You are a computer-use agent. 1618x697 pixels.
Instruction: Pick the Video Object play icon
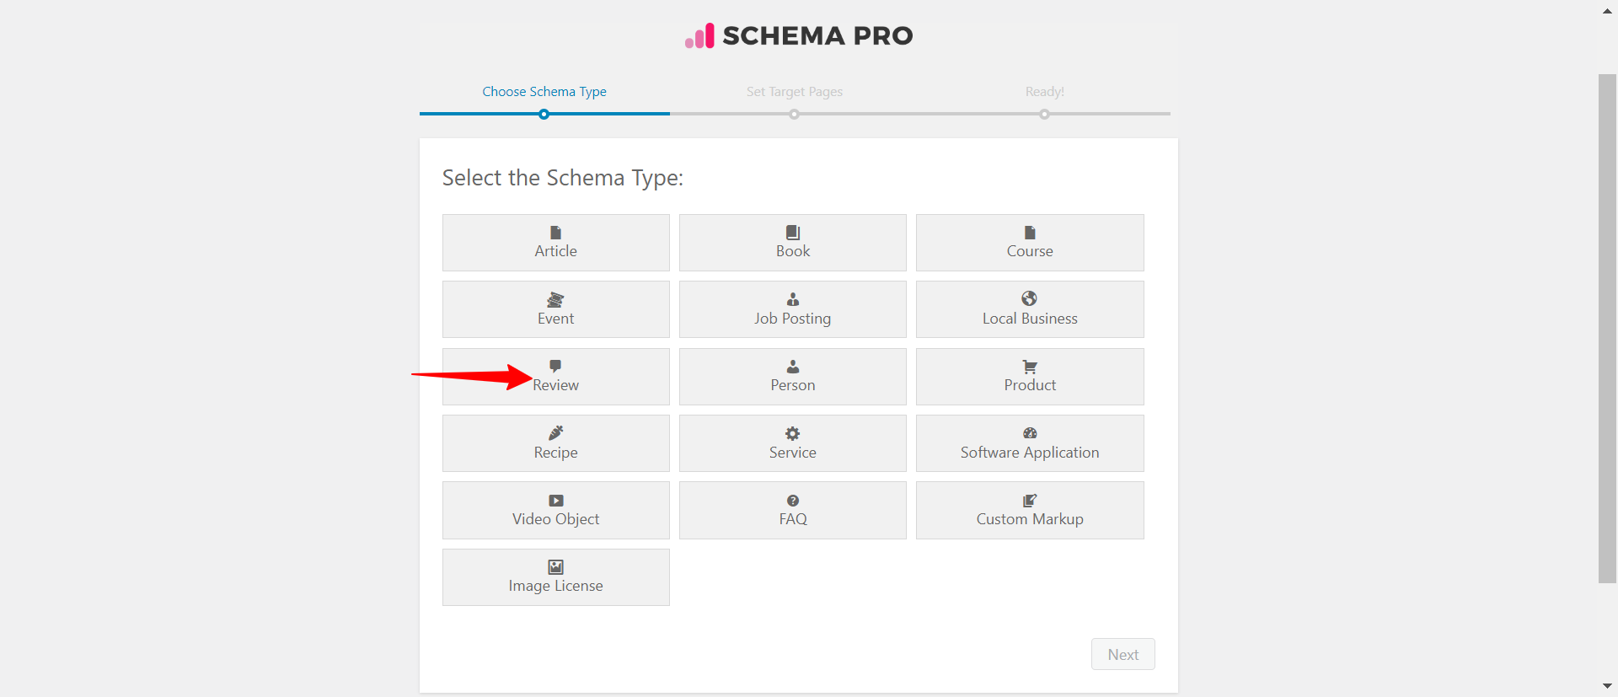(x=556, y=501)
